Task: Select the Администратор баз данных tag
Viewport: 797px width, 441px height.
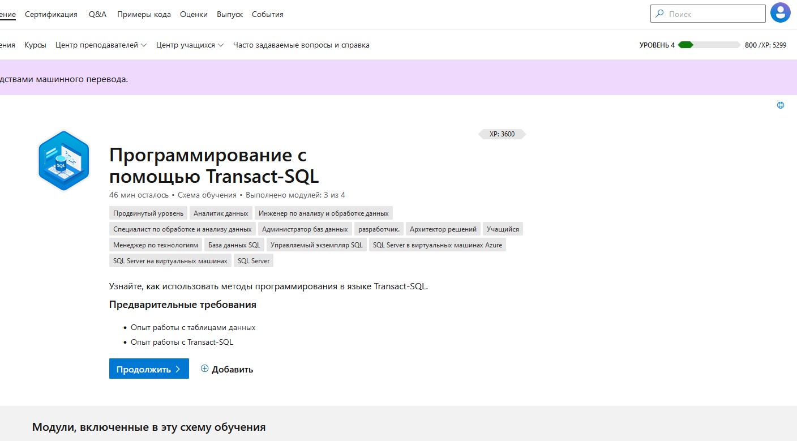Action: (305, 229)
